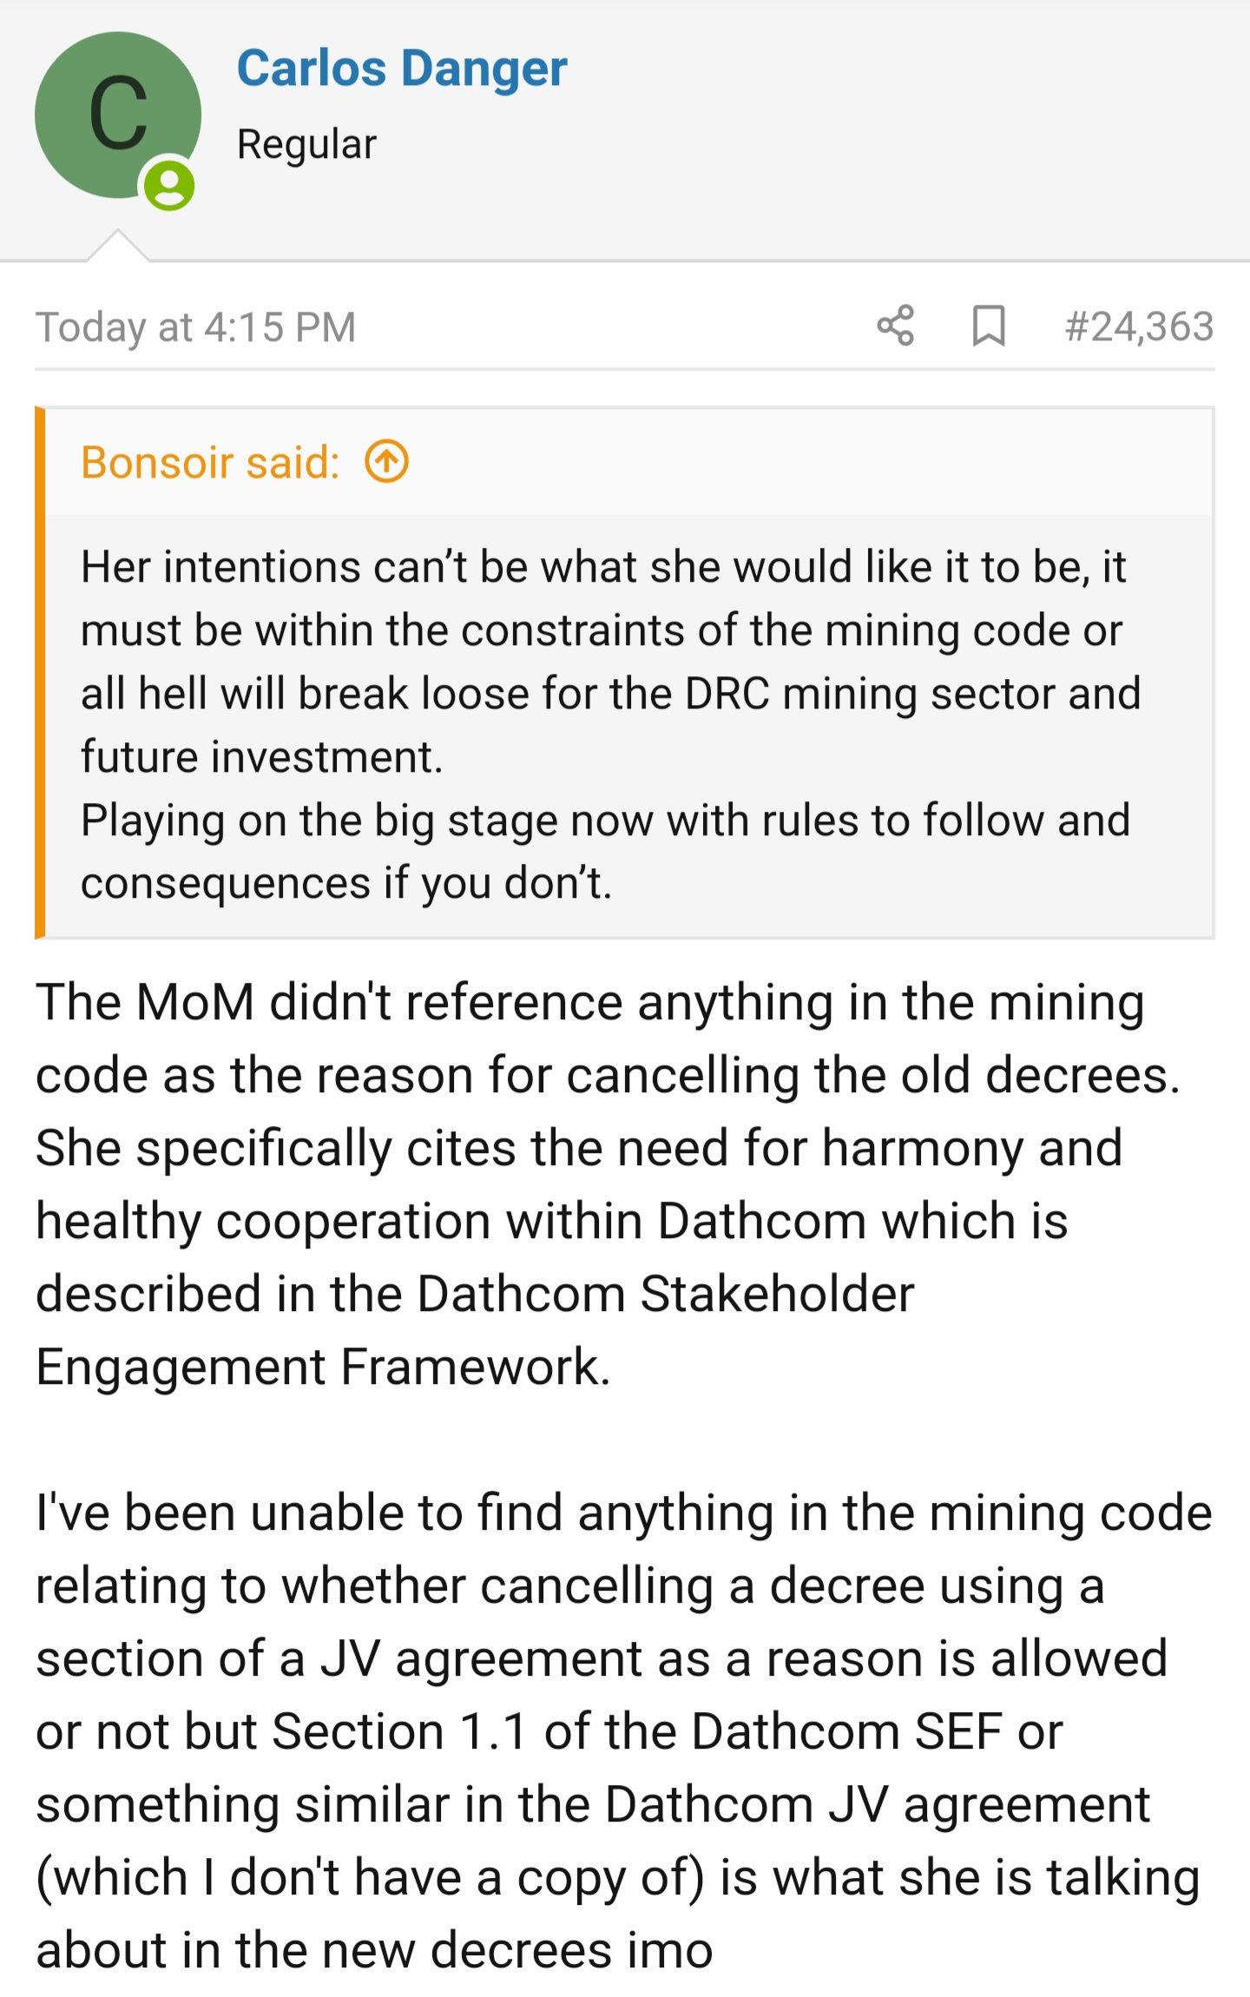This screenshot has width=1250, height=1997.
Task: Jump to original via quote arrow icon
Action: point(386,461)
